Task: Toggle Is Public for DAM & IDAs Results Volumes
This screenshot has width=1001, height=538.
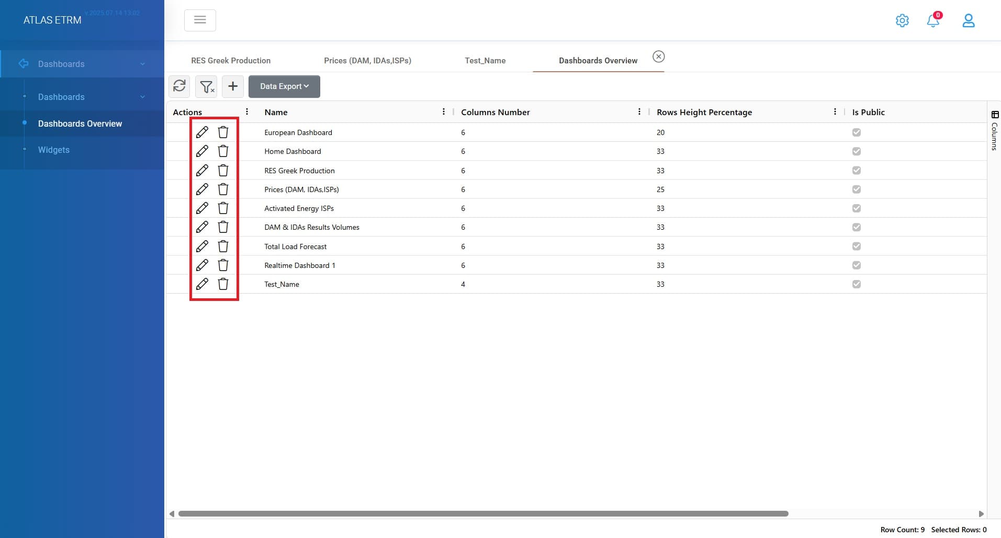Action: coord(857,227)
